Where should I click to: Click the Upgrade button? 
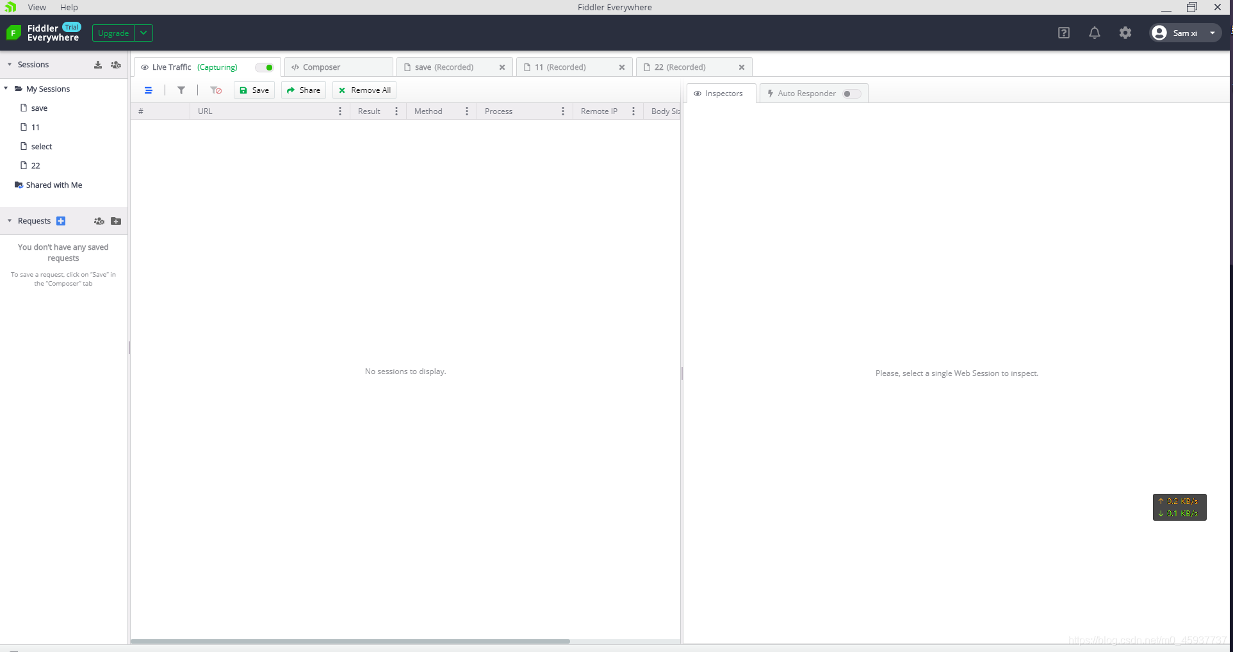coord(113,33)
